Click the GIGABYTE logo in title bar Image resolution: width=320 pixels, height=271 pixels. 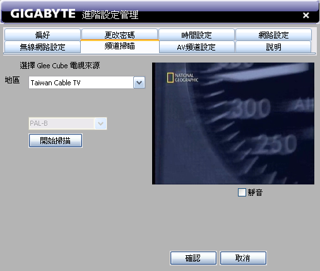[43, 14]
